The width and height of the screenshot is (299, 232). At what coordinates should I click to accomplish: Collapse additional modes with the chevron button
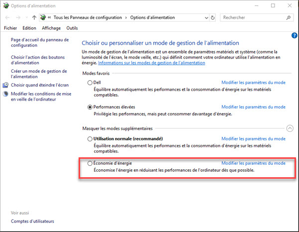(x=290, y=128)
